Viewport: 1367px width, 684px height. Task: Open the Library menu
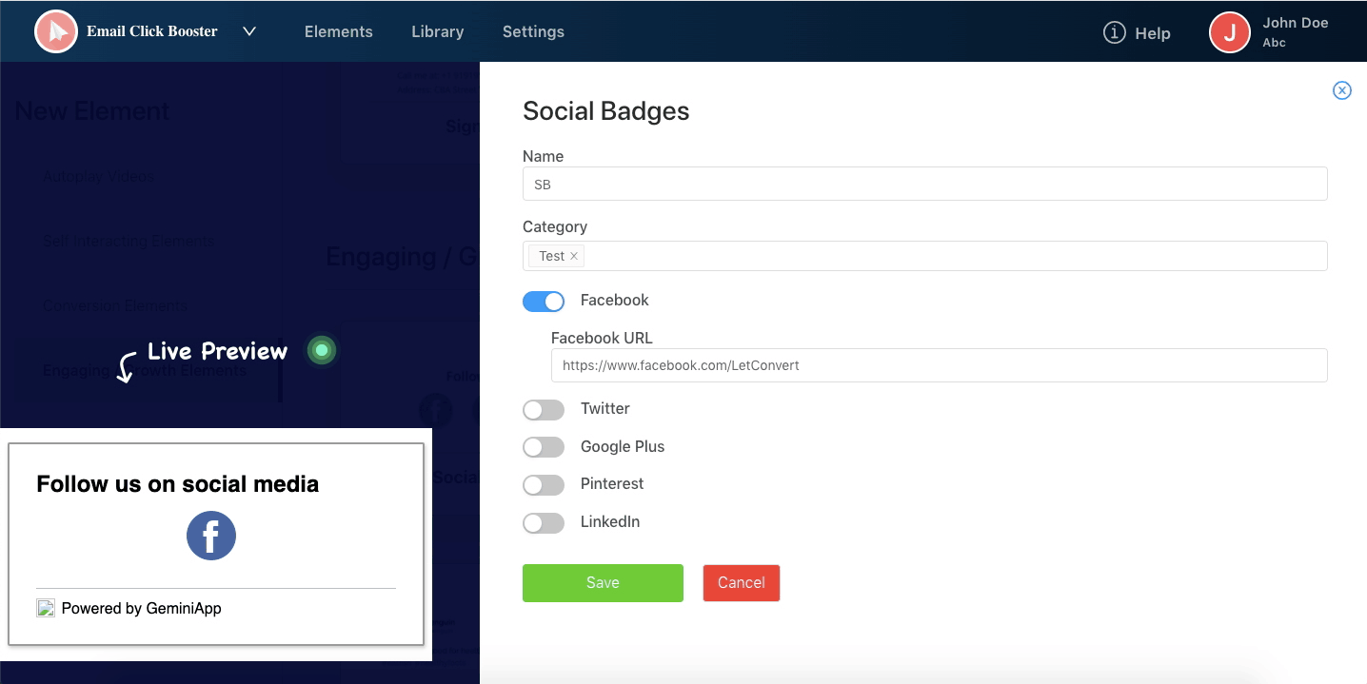[437, 31]
